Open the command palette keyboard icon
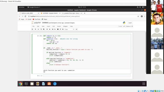 click(76, 29)
